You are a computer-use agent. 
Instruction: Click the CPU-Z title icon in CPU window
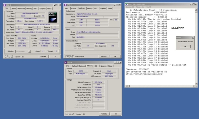(x=5, y=5)
